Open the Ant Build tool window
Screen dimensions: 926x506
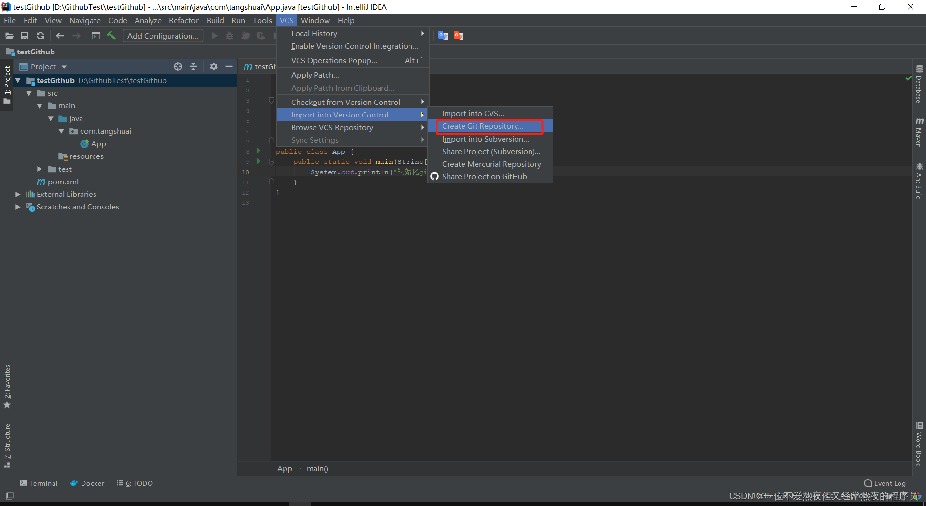[x=919, y=181]
